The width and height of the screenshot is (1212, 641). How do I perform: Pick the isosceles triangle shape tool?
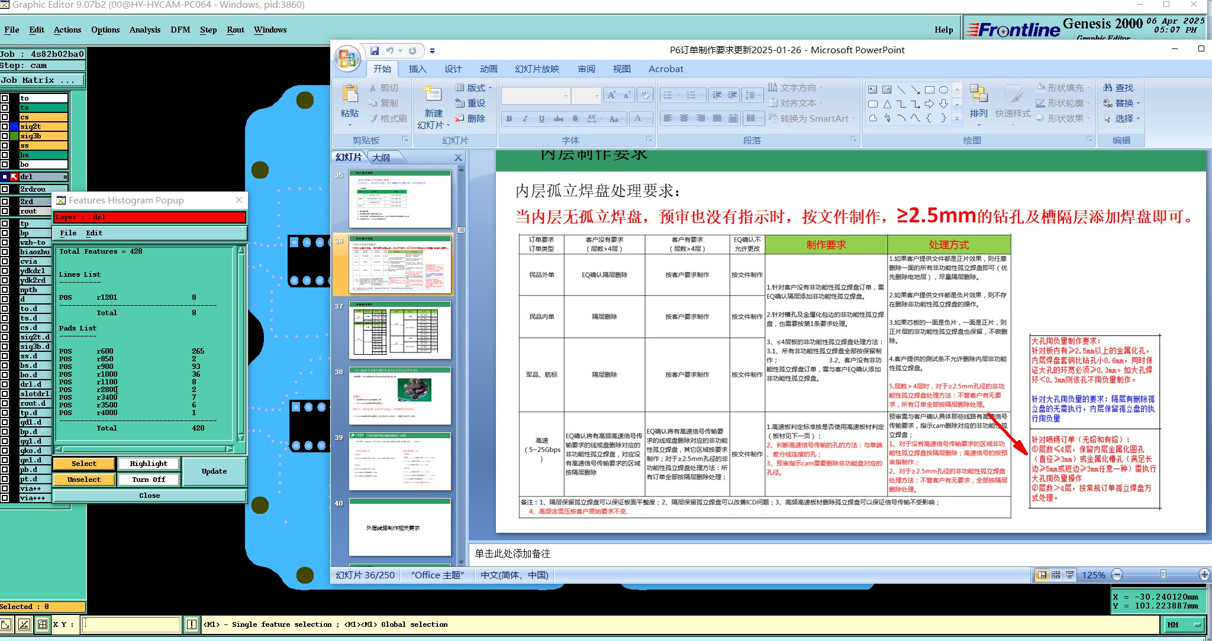point(887,104)
